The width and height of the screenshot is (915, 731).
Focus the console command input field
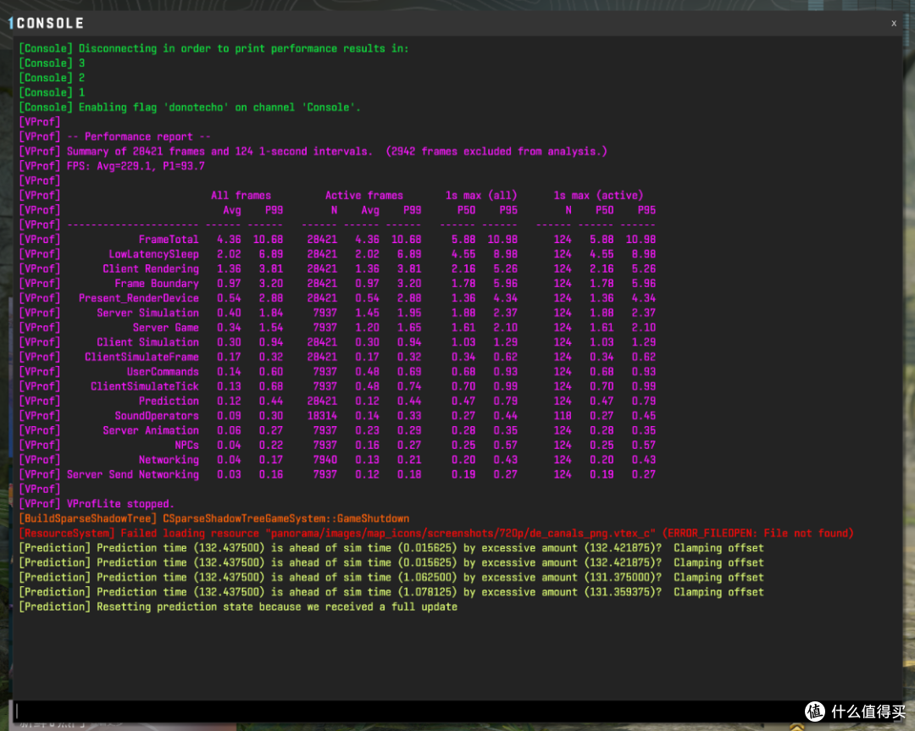(457, 710)
